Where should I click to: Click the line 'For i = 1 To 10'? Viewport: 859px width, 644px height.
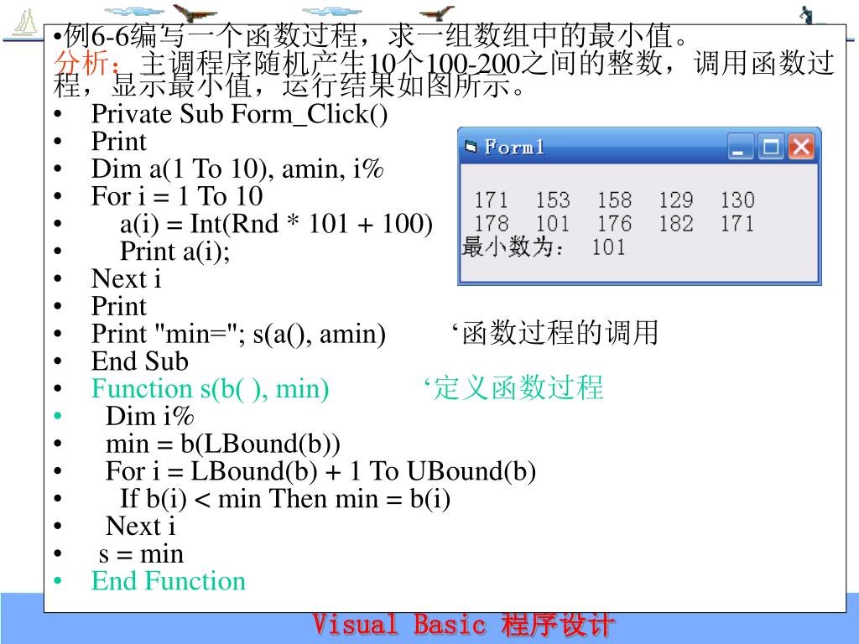[177, 196]
